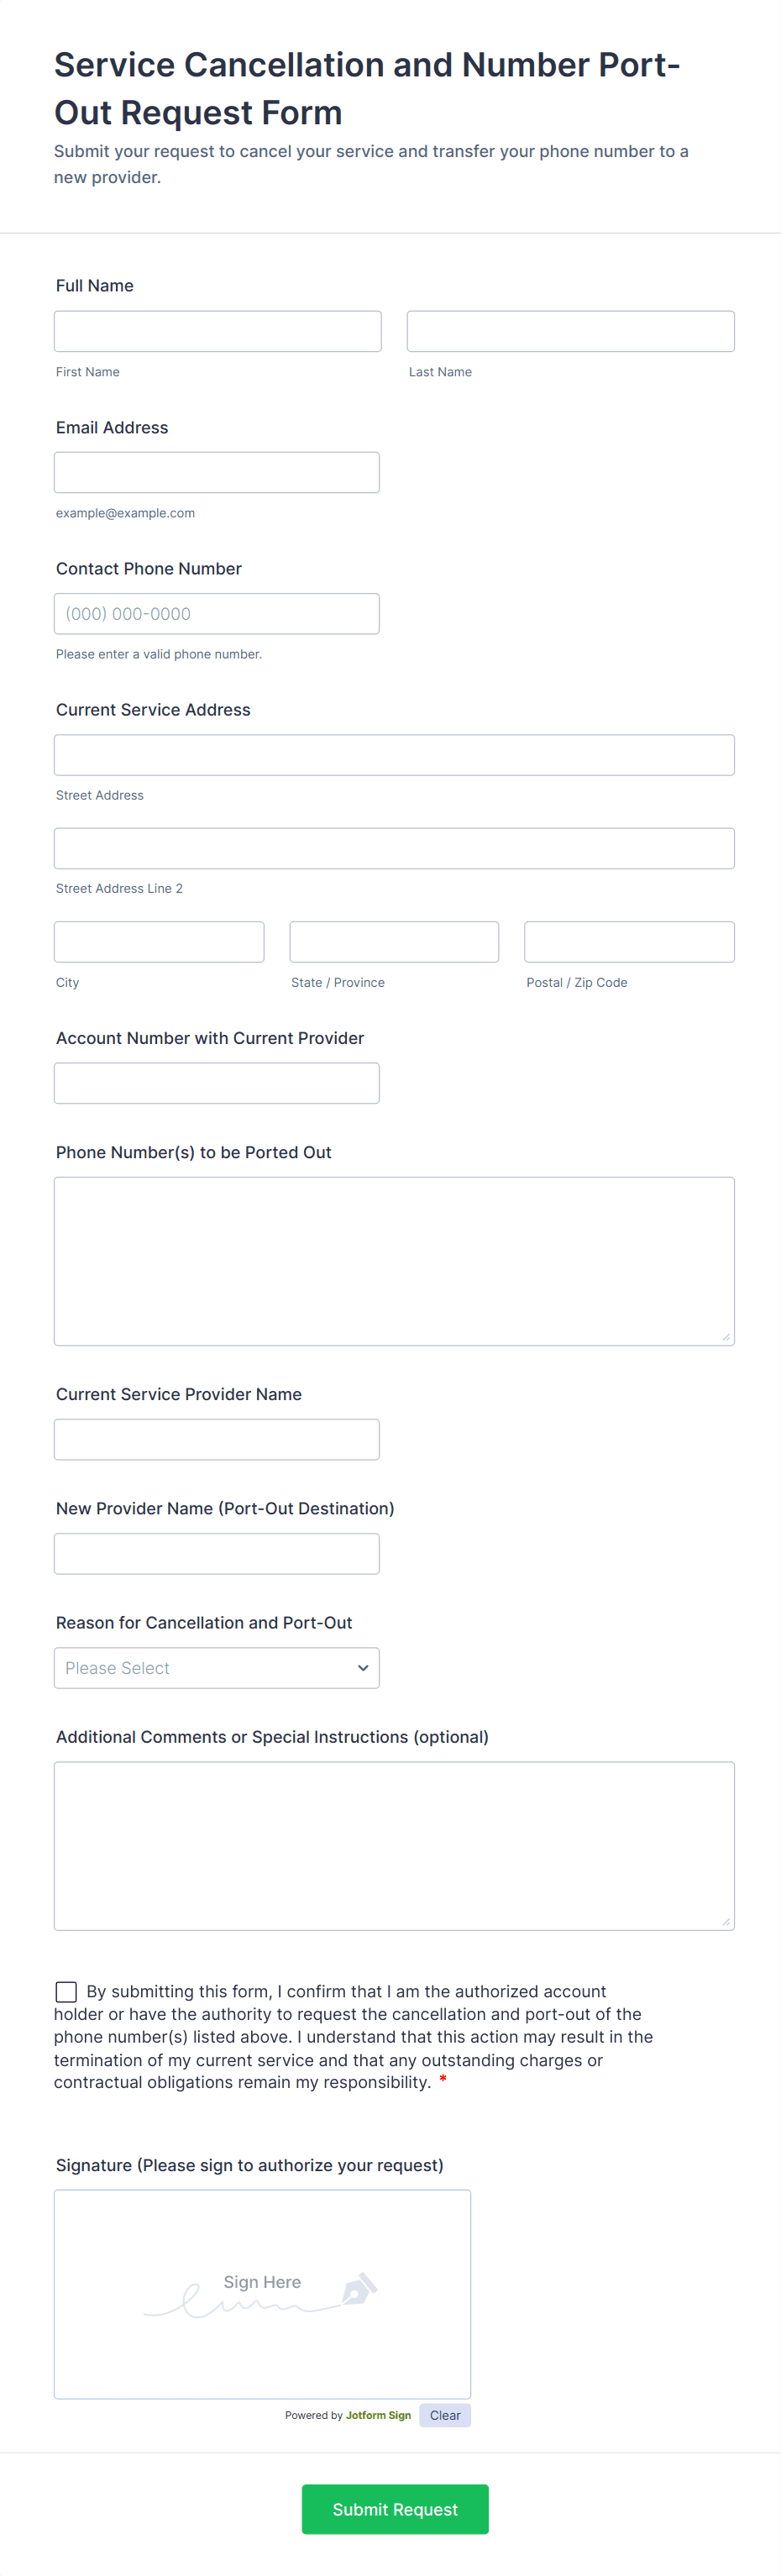The width and height of the screenshot is (781, 2576).
Task: Select the Email Address input
Action: coord(216,471)
